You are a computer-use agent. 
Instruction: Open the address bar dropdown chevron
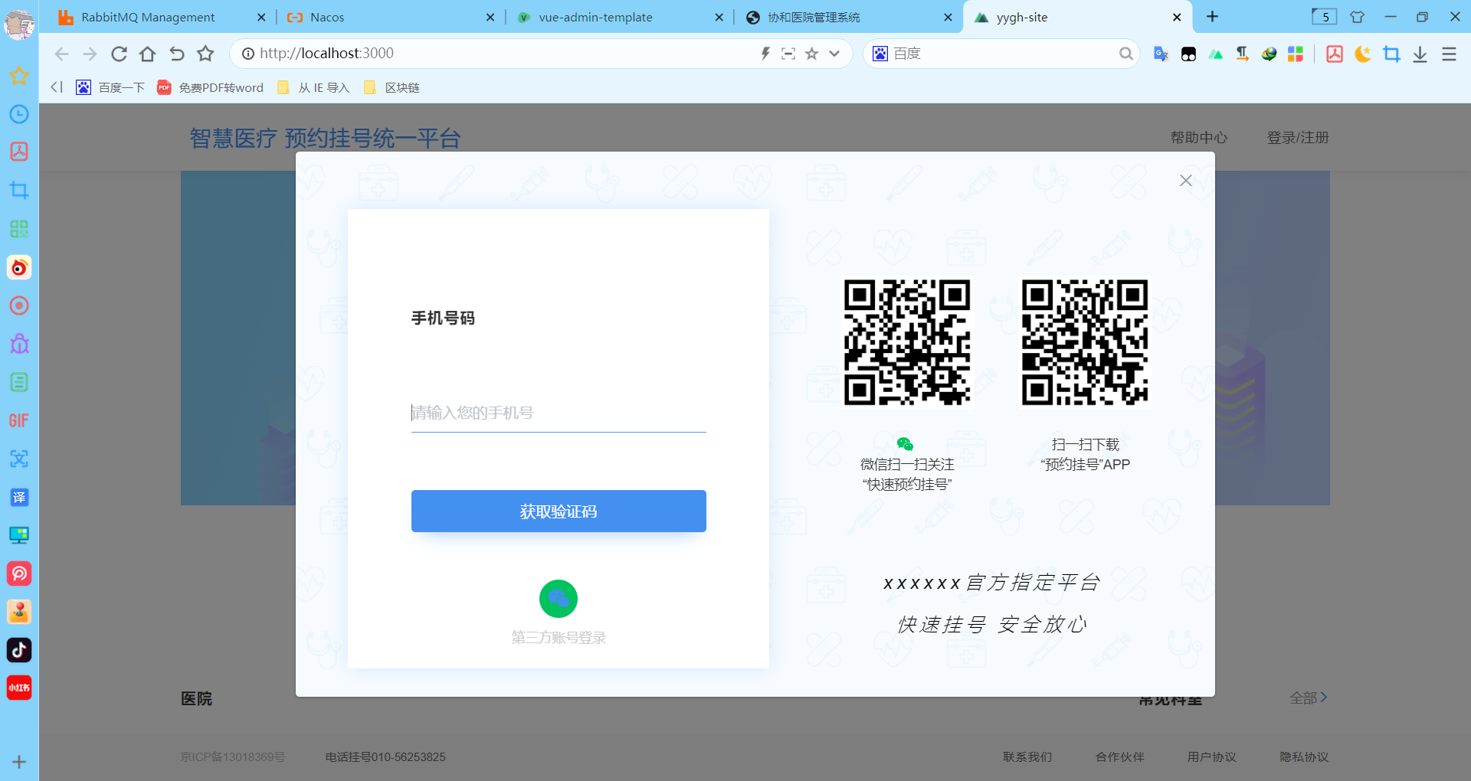click(834, 54)
